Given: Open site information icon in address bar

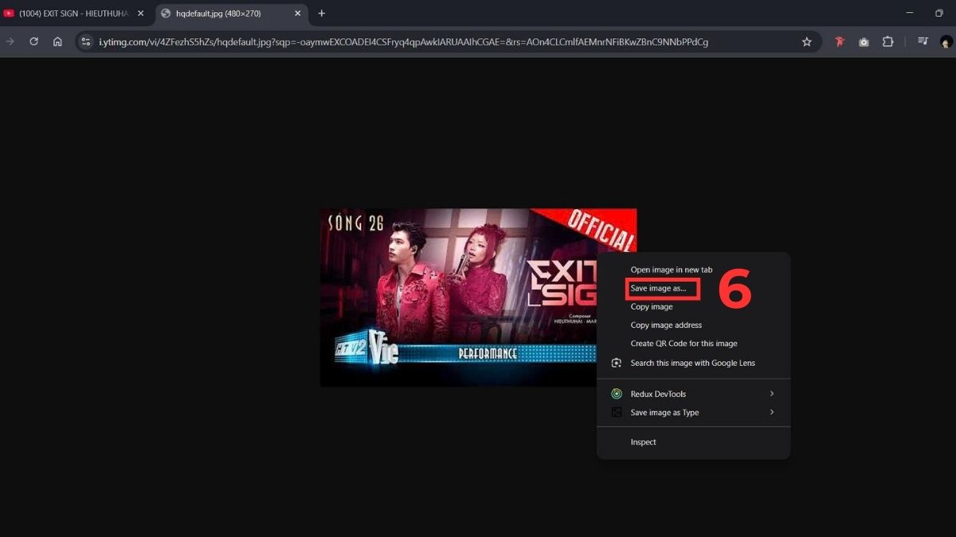Looking at the screenshot, I should (86, 41).
